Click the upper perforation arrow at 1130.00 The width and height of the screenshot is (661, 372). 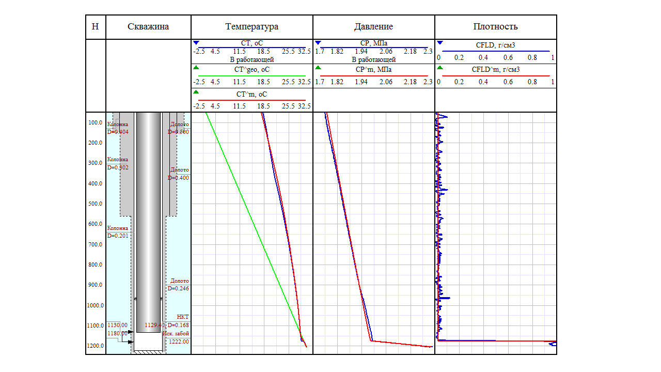point(130,332)
